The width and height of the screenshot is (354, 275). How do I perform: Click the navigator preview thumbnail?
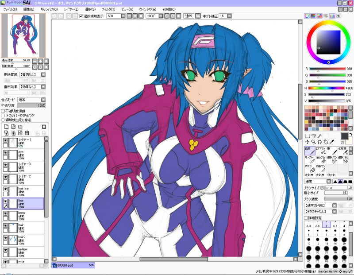(23, 36)
